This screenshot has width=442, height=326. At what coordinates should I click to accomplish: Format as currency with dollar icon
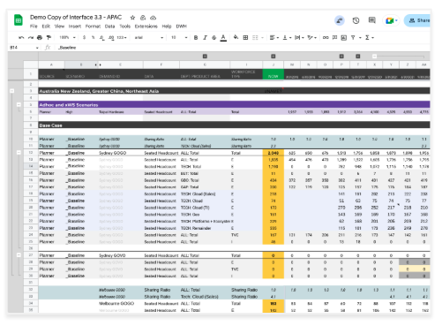85,38
